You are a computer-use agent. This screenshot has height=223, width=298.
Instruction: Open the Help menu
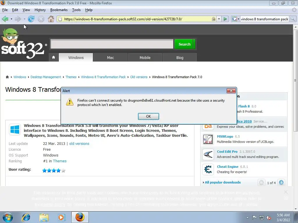[89, 10]
